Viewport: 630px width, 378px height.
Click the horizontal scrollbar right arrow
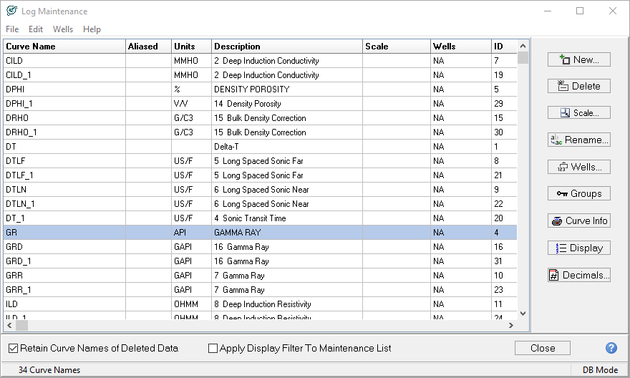pyautogui.click(x=510, y=325)
